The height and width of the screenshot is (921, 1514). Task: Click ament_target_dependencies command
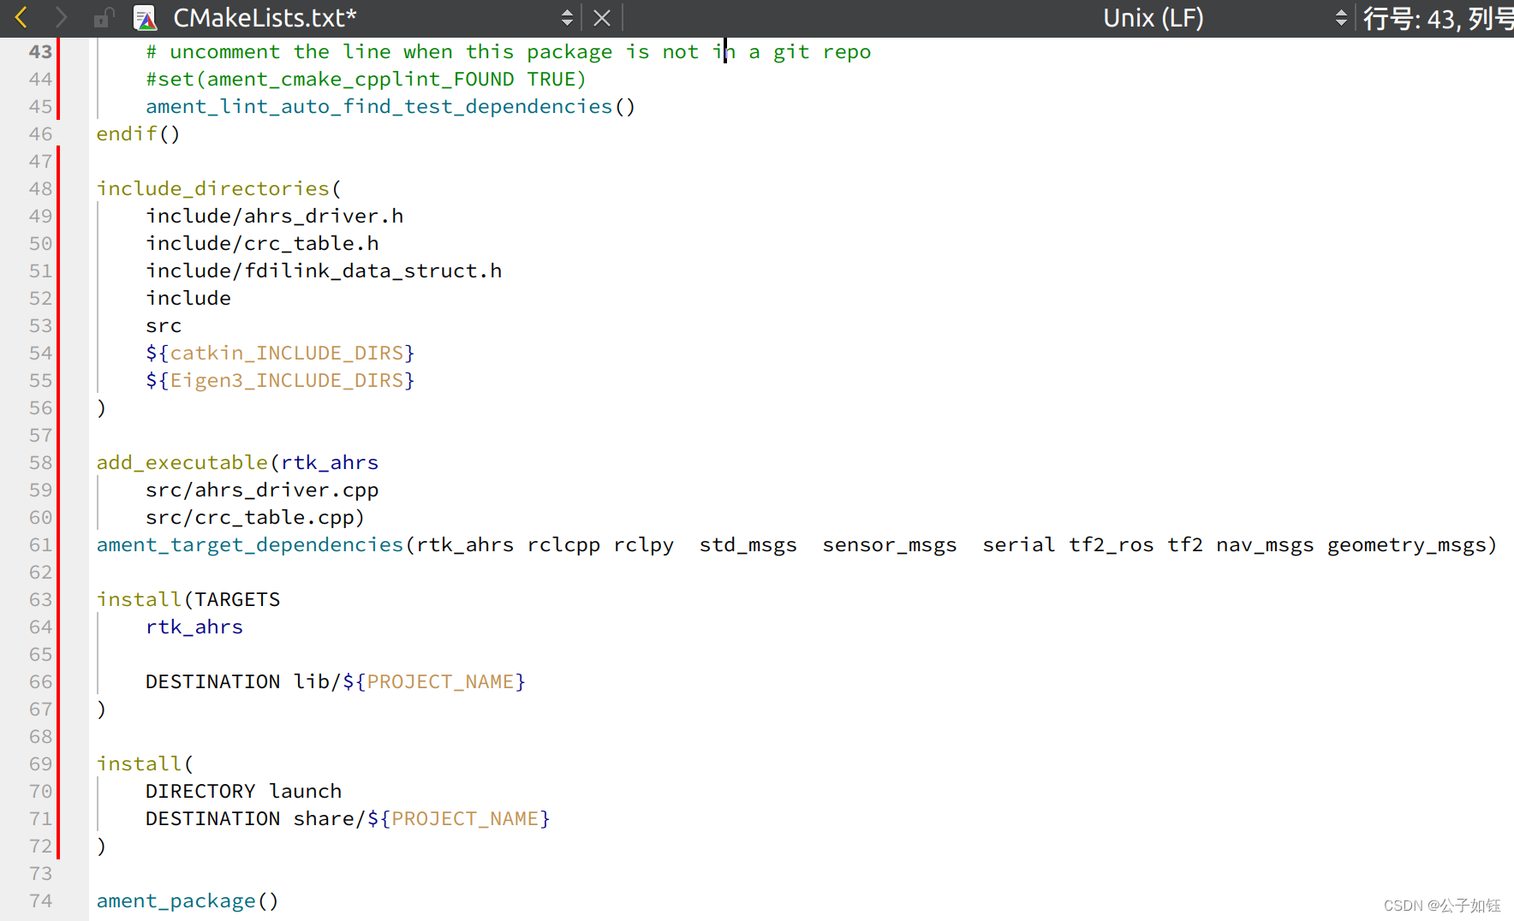tap(249, 544)
